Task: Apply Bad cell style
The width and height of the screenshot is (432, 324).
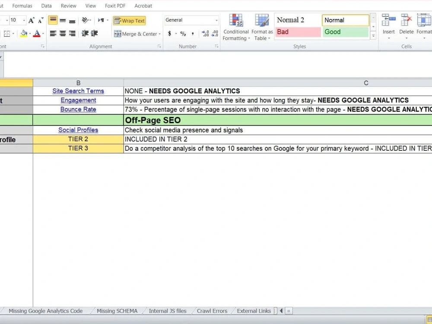Action: (x=298, y=32)
